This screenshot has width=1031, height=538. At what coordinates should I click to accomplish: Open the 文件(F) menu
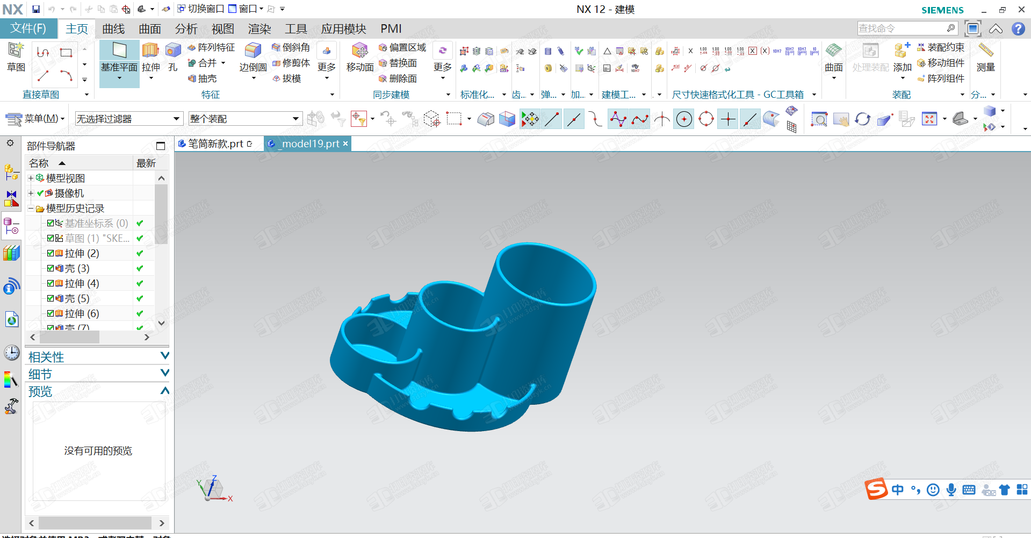point(28,28)
